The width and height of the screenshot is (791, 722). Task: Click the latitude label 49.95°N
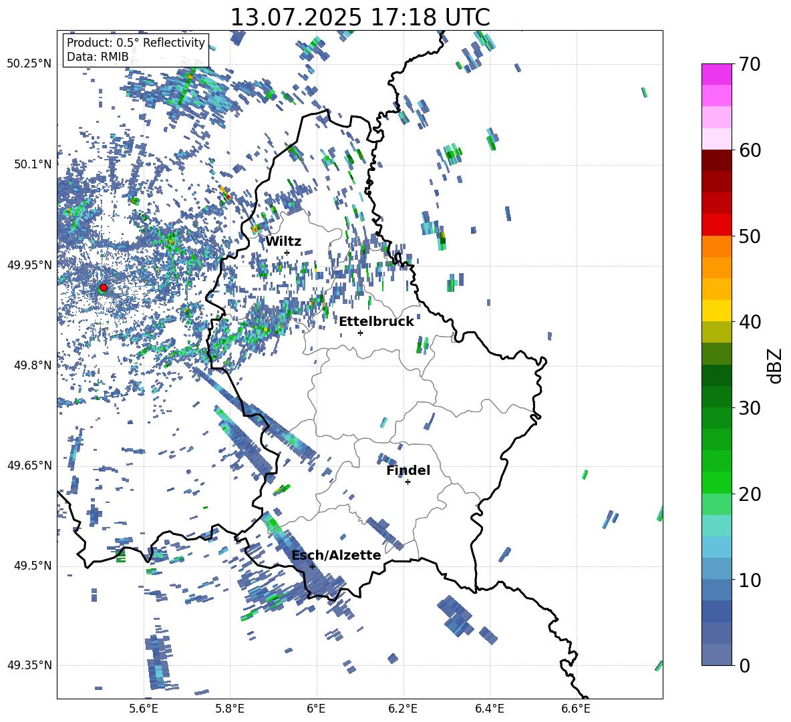click(x=29, y=264)
